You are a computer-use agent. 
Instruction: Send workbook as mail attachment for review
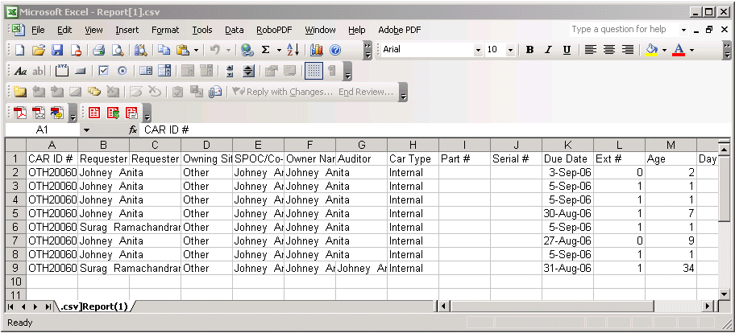coord(215,92)
